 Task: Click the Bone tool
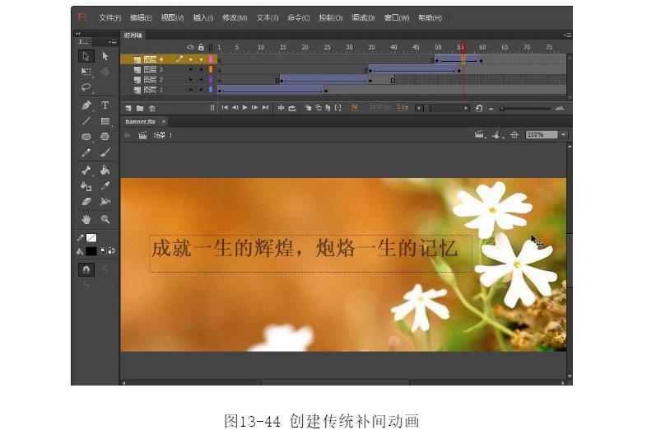coord(86,171)
